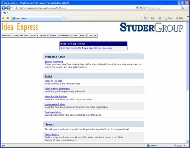Open the Implemented Ideas link
Image resolution: width=190 pixels, height=148 pixels.
coord(55,104)
